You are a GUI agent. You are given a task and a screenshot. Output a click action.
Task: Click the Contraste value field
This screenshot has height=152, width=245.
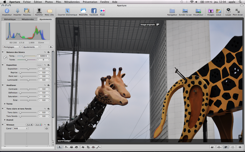tap(44, 89)
